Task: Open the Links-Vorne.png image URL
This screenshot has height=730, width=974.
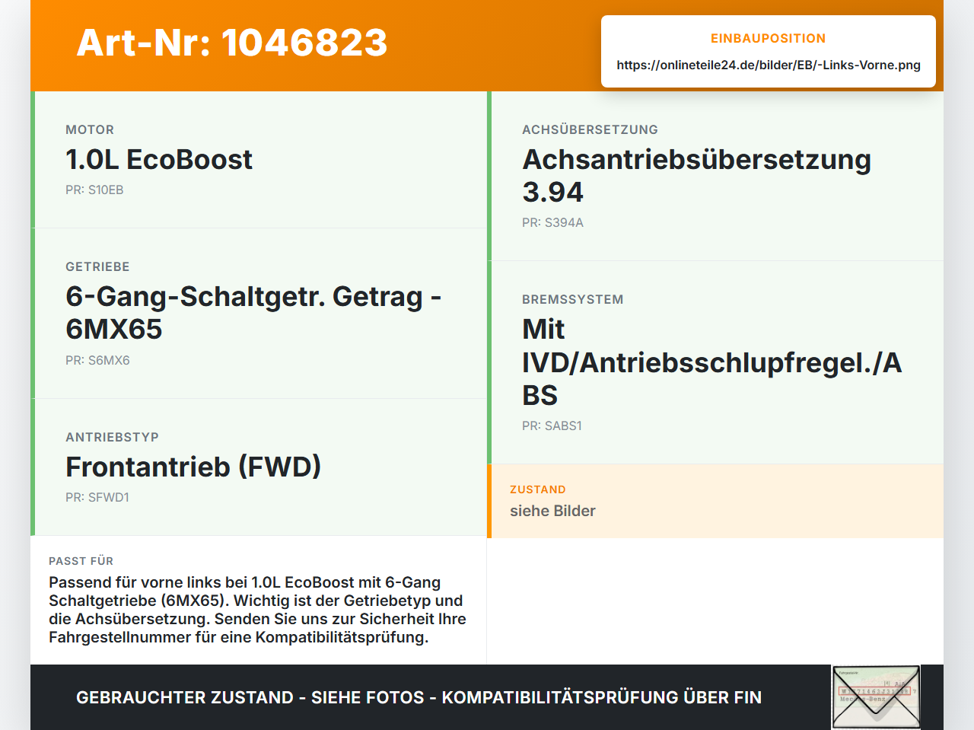Action: [x=769, y=65]
